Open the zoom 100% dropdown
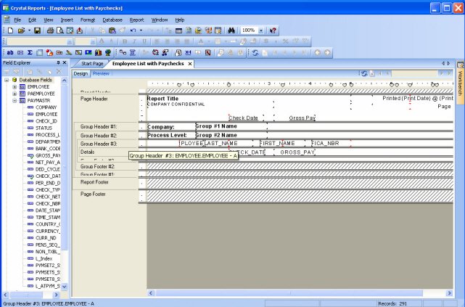 (x=261, y=30)
